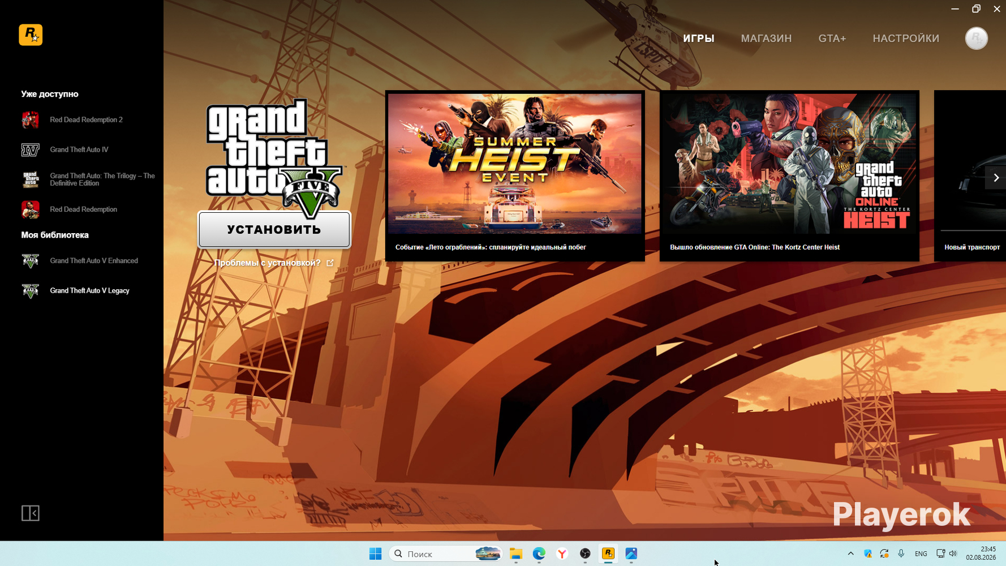The width and height of the screenshot is (1006, 566).
Task: Switch to the ИГРЫ tab
Action: tap(699, 38)
